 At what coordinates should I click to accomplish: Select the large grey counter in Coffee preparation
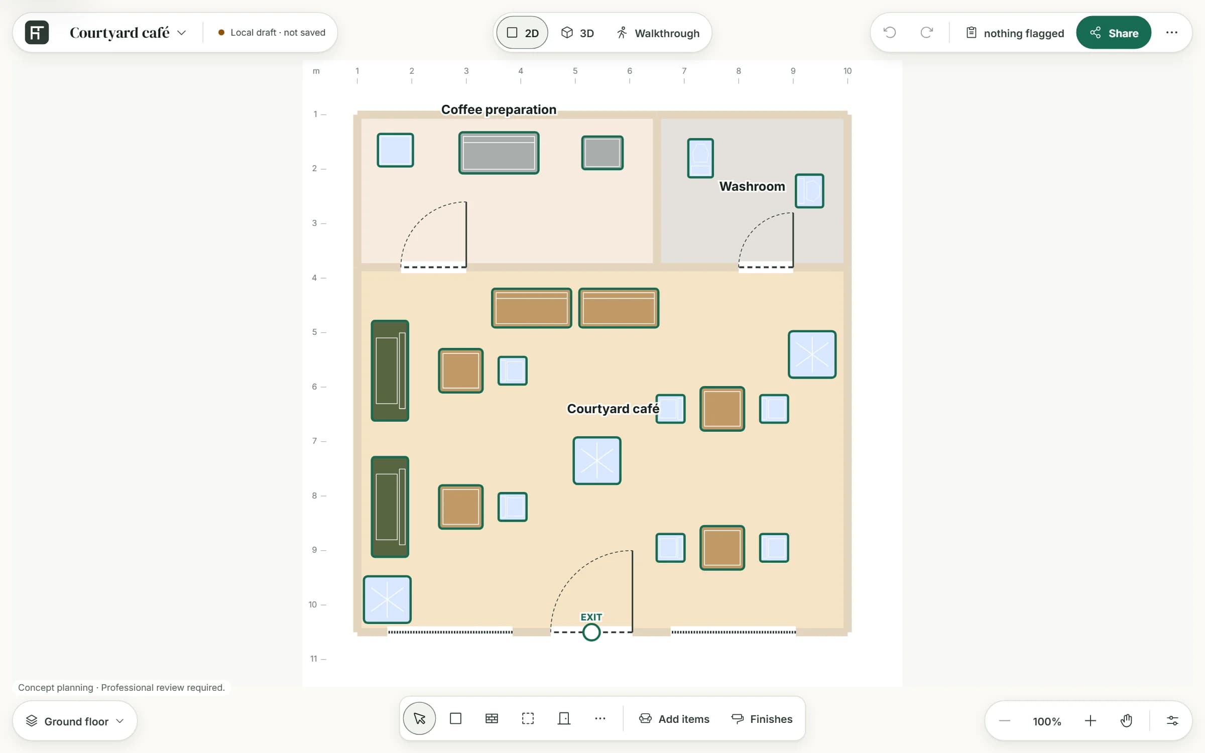click(x=499, y=153)
